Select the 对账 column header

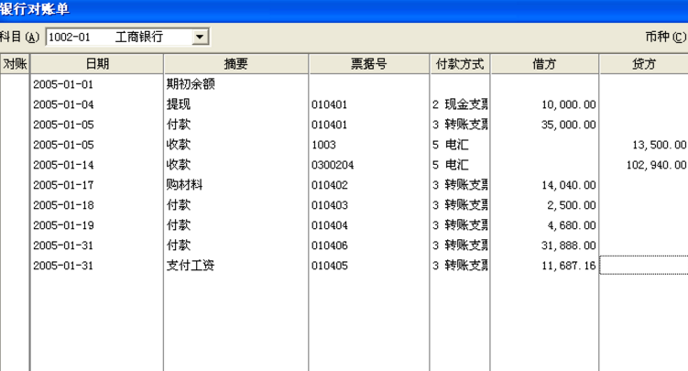pos(15,64)
